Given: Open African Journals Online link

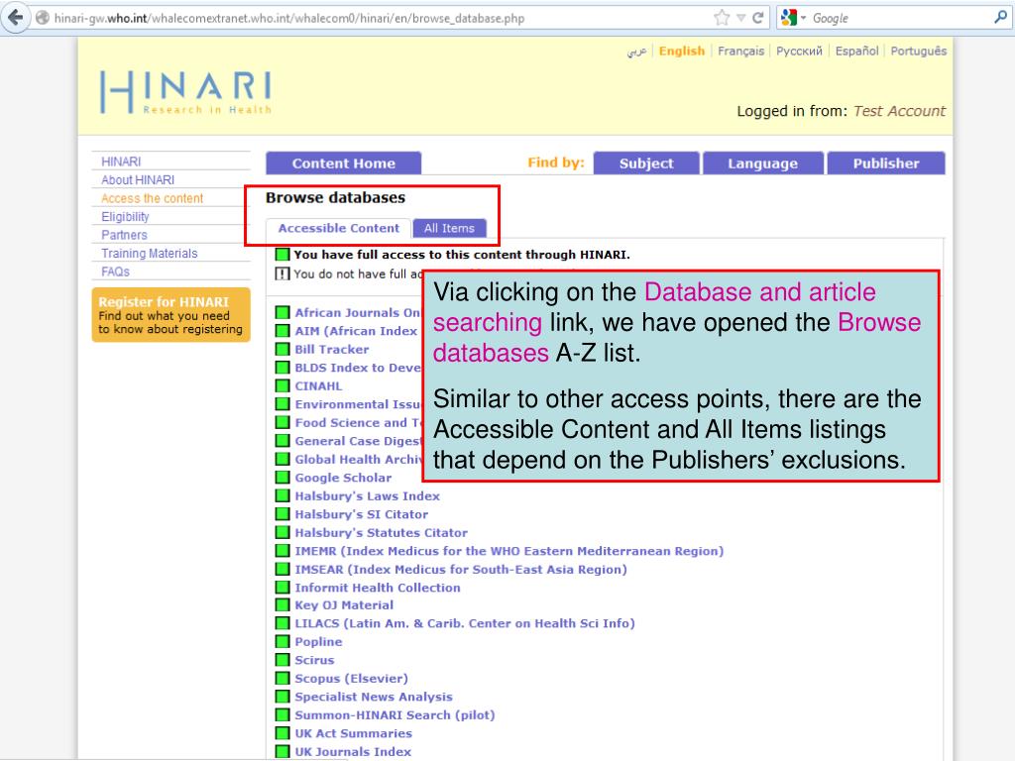Looking at the screenshot, I should pos(357,312).
